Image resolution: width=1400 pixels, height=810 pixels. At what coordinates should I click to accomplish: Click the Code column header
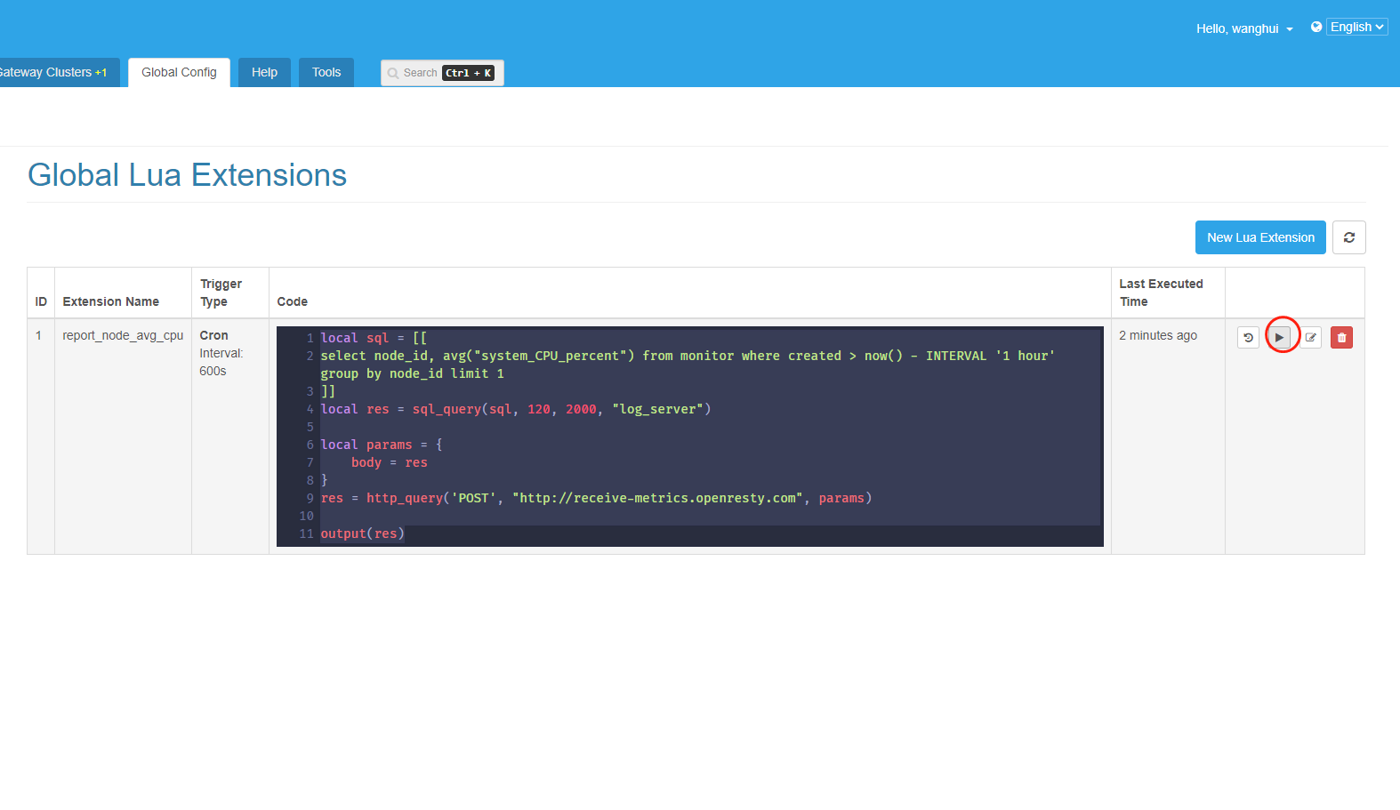pyautogui.click(x=292, y=301)
